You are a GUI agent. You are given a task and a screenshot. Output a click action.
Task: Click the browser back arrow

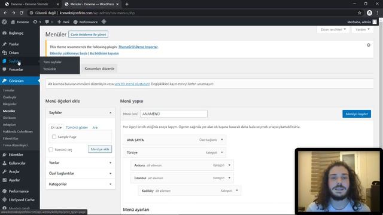[x=5, y=13]
